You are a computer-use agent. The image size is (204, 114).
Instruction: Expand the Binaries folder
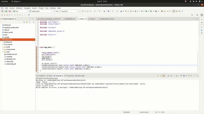coord(3,42)
